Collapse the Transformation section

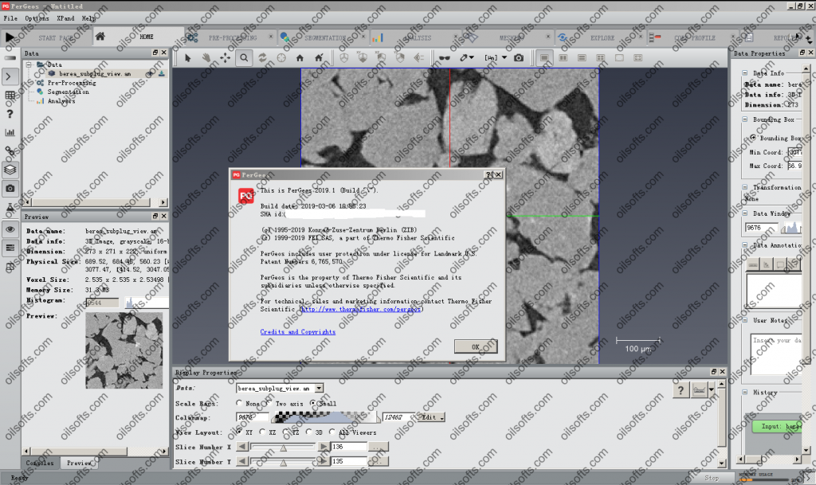click(x=745, y=187)
